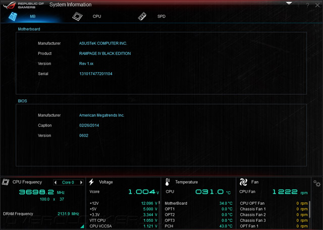Click the Motherboard section heading

(x=29, y=29)
